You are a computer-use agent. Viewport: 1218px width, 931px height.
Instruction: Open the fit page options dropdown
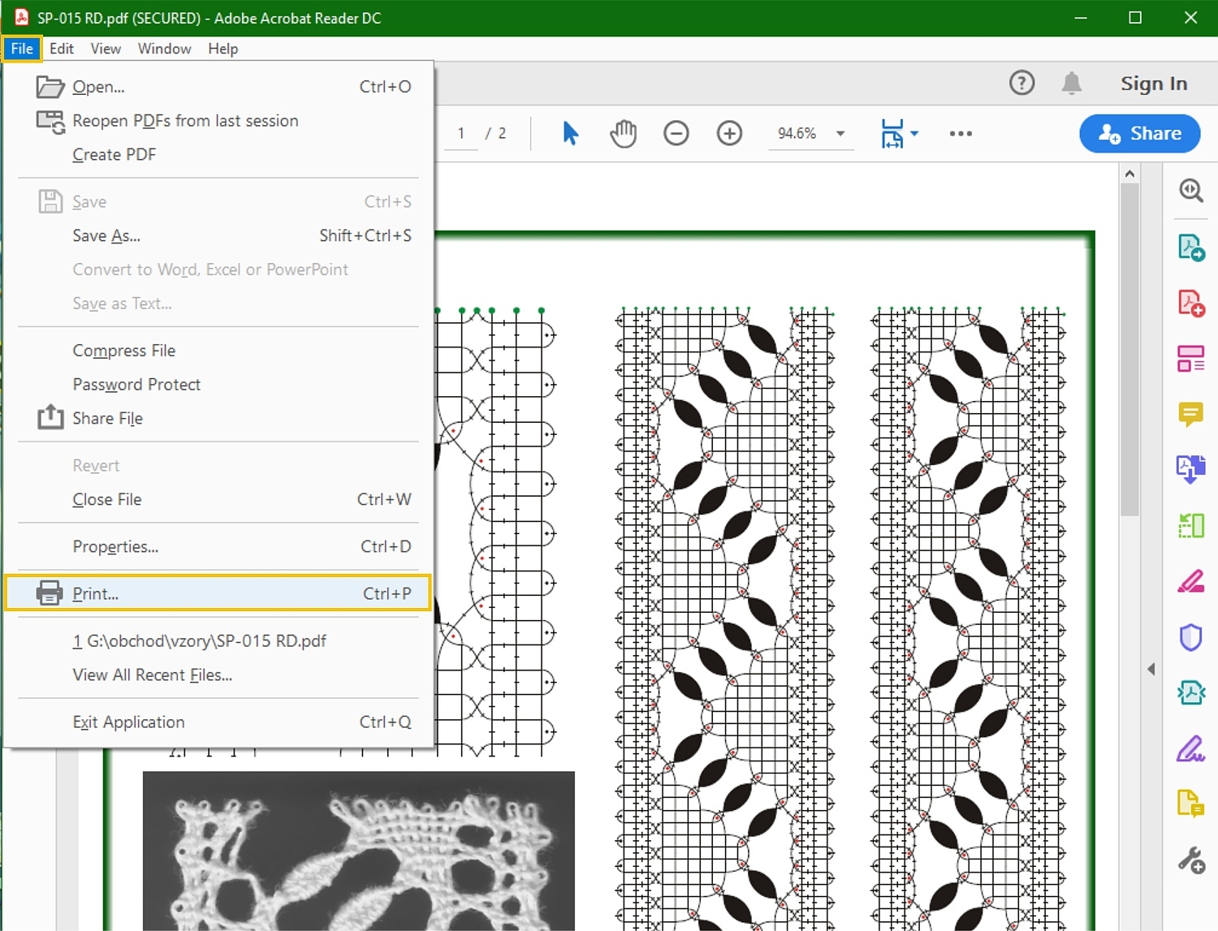coord(914,134)
